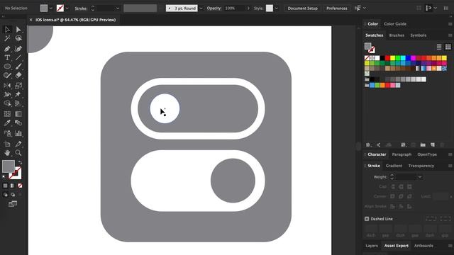Select the Width tool

pyautogui.click(x=7, y=94)
